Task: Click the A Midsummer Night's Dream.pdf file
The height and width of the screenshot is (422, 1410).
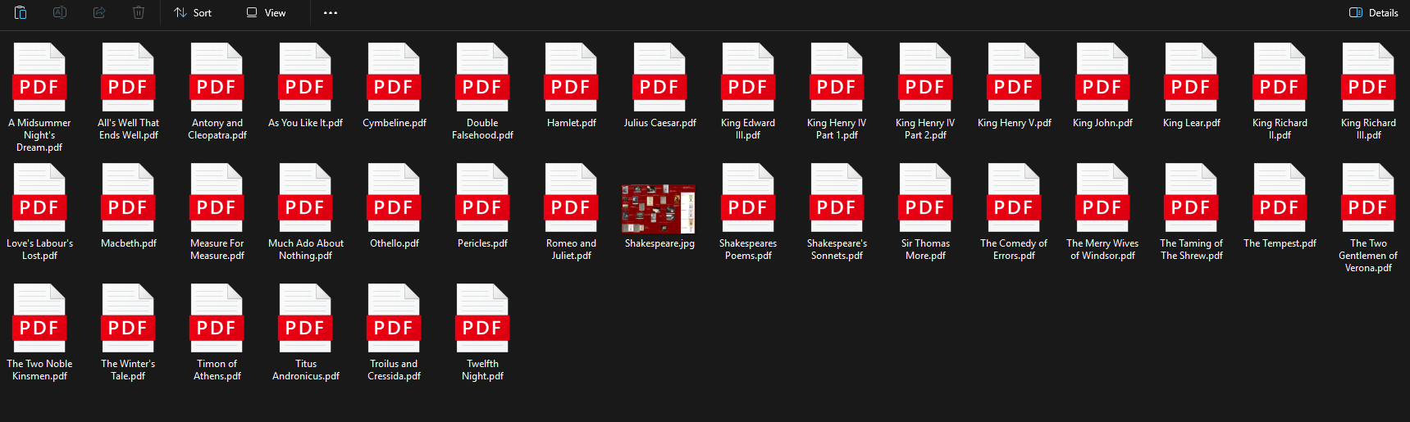Action: [39, 78]
